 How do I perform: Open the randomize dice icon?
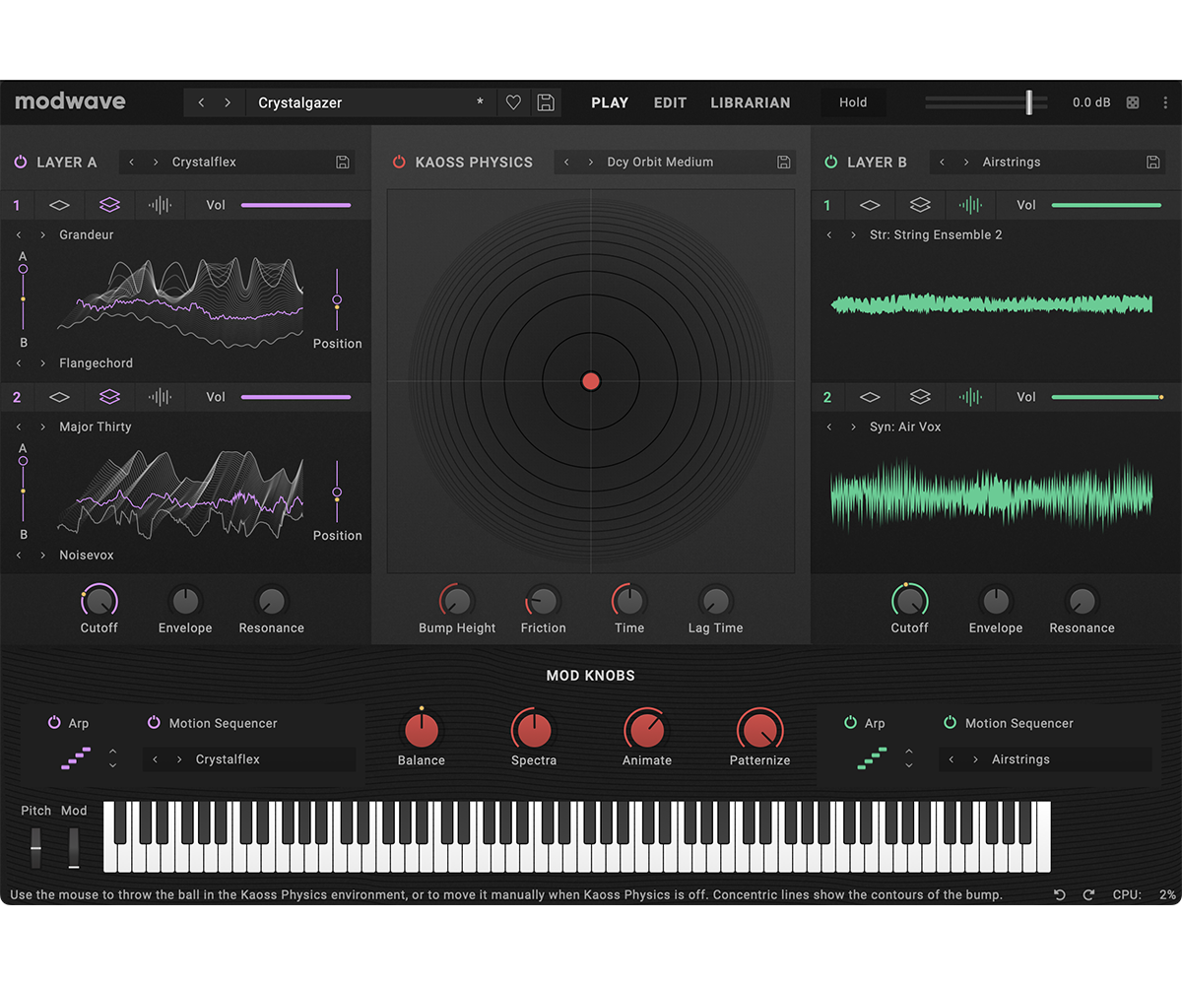1133,102
